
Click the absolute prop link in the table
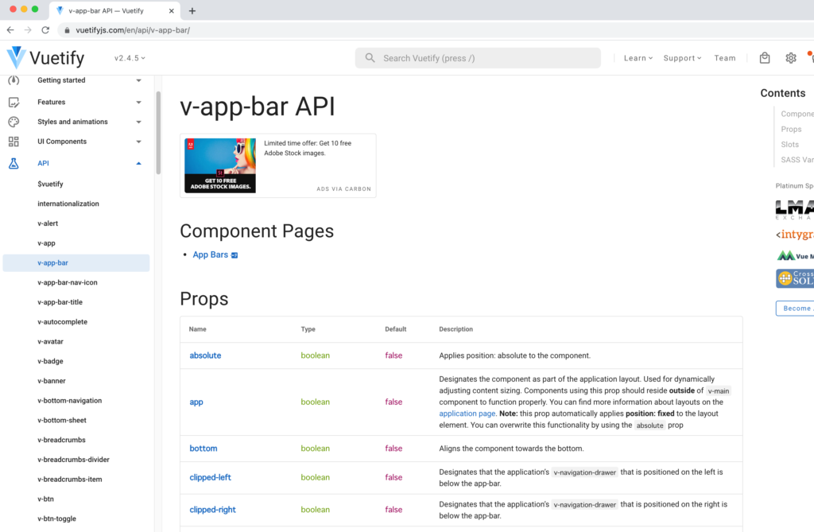[205, 355]
